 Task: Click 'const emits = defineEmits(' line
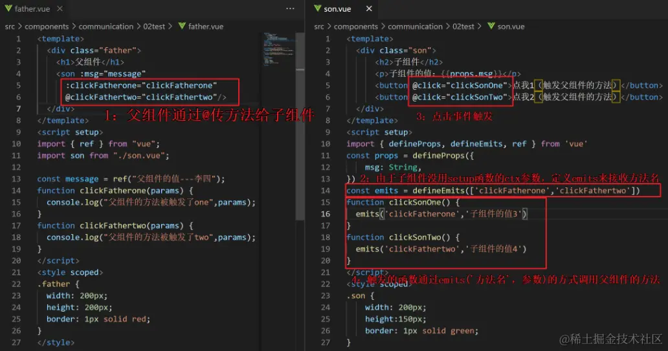click(493, 191)
